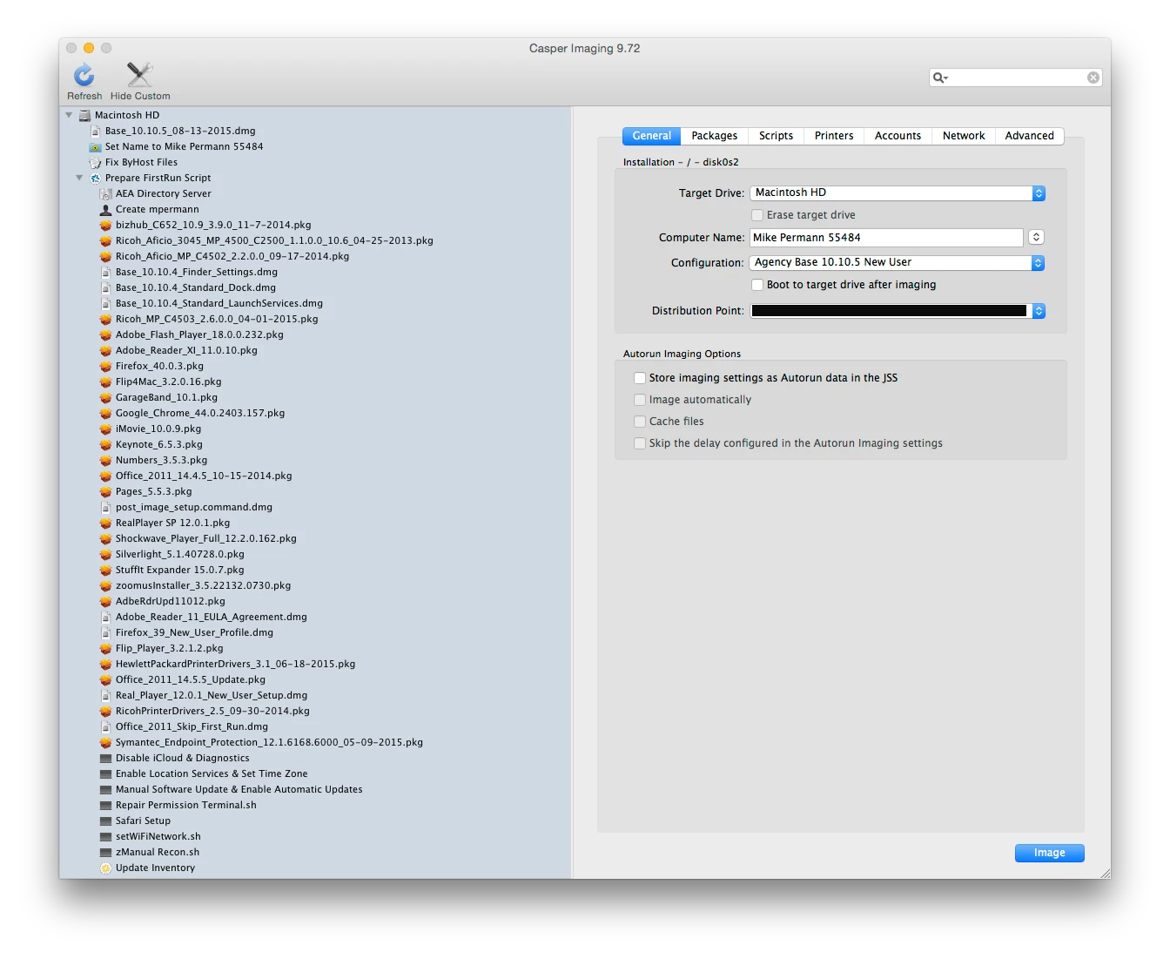
Task: Click the search magnifier icon
Action: point(939,78)
